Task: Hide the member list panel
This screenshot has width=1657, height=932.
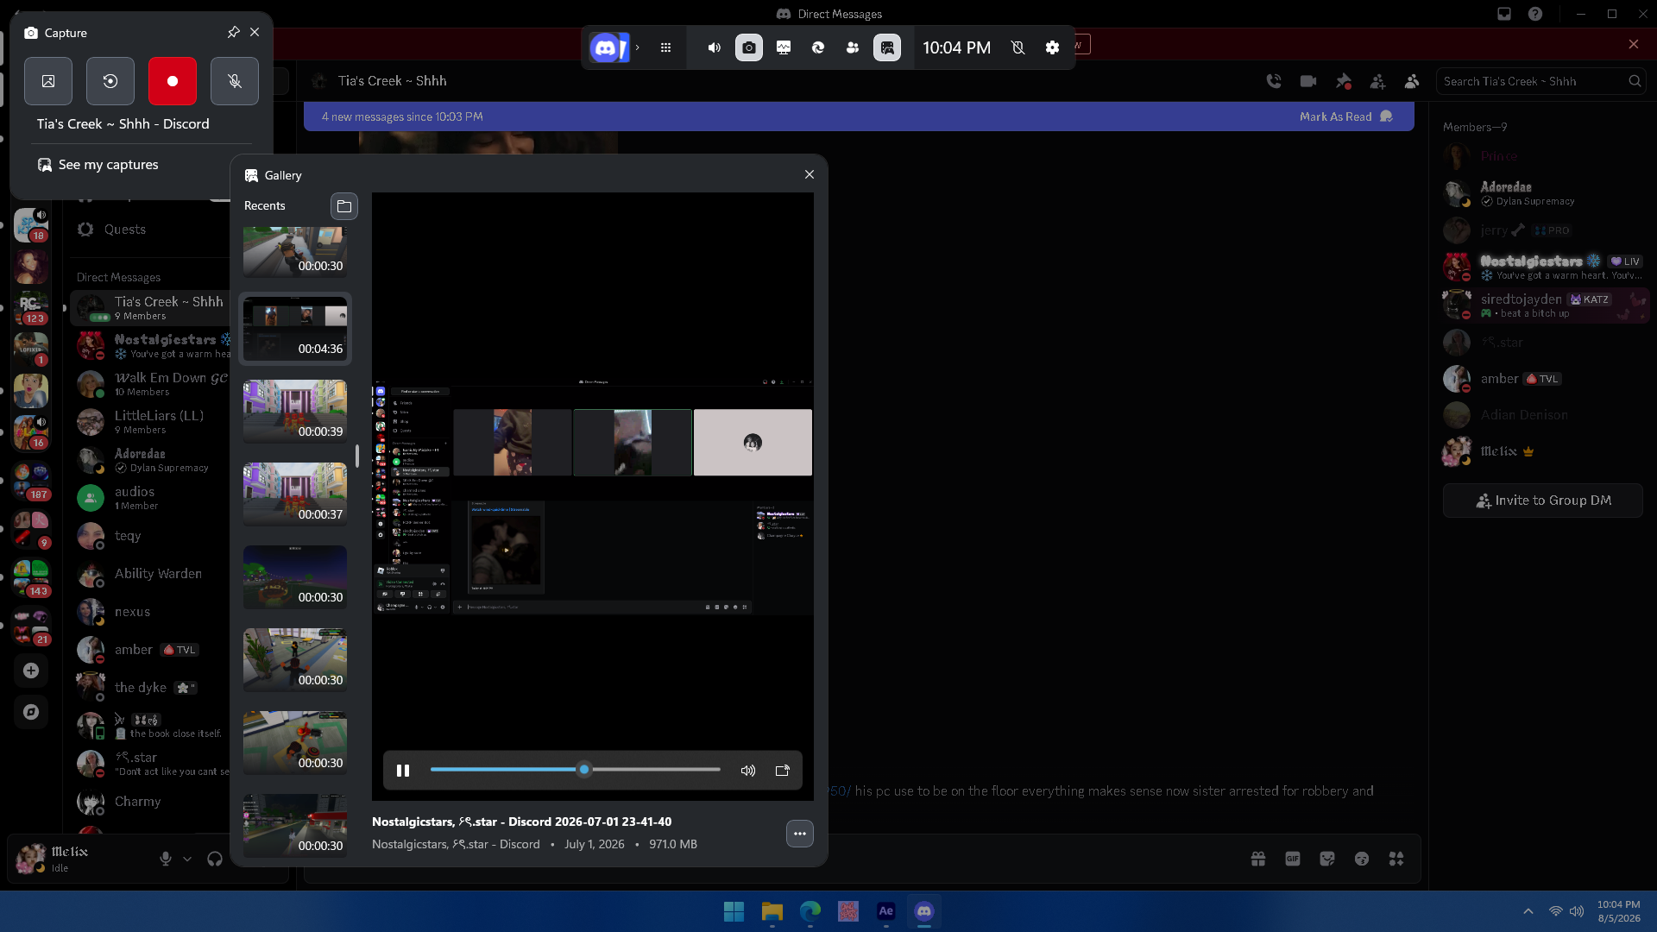Action: [1412, 81]
